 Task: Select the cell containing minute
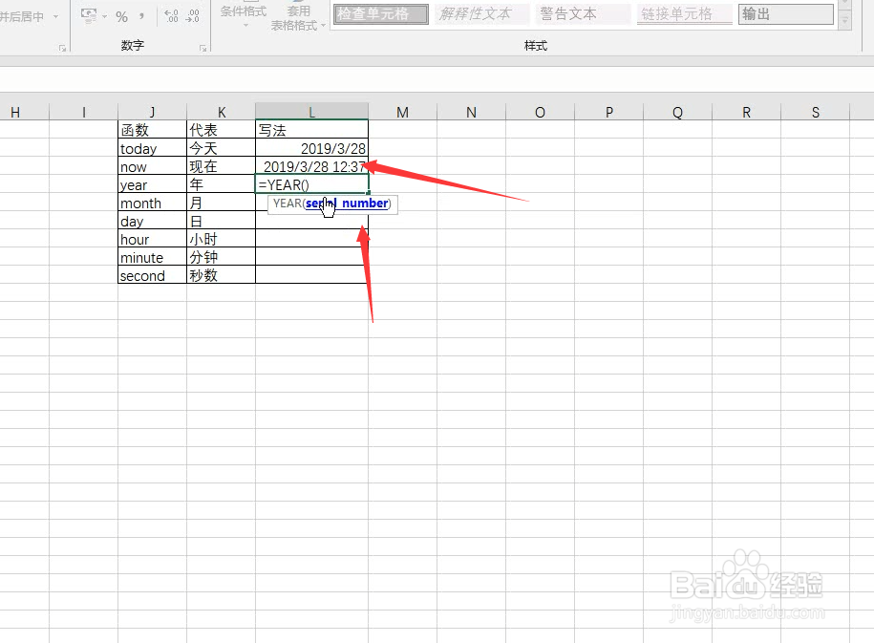152,257
